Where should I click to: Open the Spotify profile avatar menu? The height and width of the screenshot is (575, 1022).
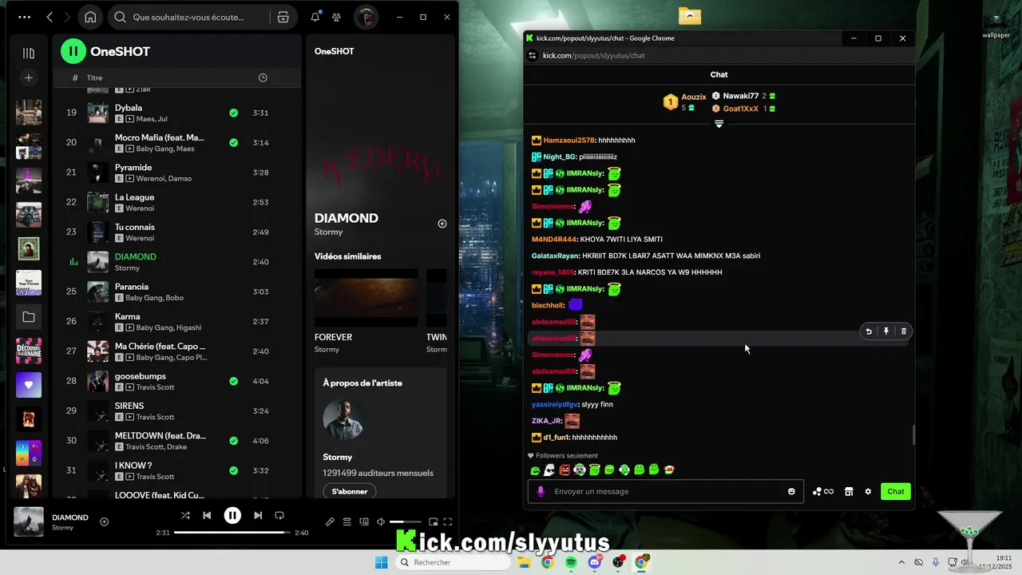pos(366,17)
